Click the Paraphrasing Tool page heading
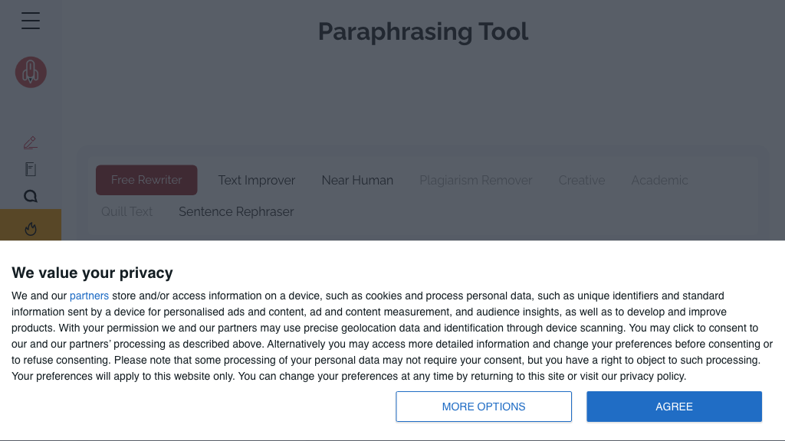 [423, 31]
